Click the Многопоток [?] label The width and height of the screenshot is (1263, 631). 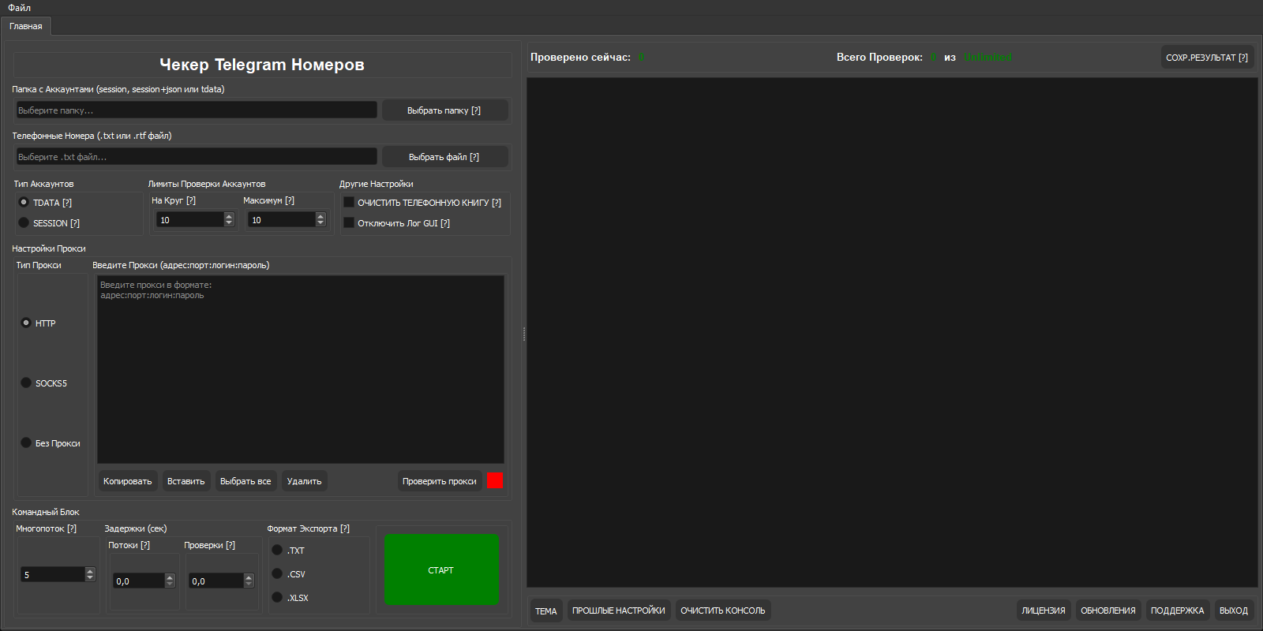[x=46, y=528]
